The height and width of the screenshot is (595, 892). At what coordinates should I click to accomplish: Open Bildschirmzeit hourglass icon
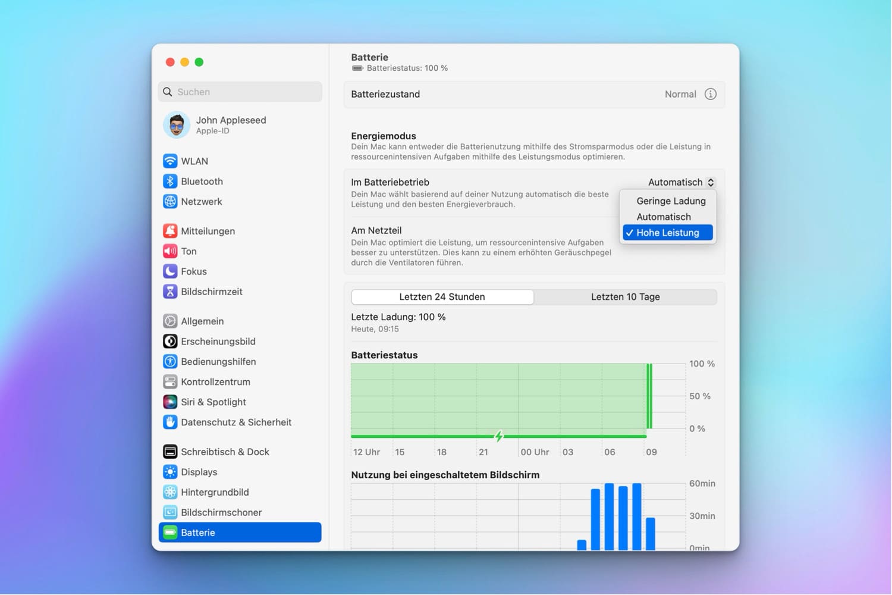170,292
